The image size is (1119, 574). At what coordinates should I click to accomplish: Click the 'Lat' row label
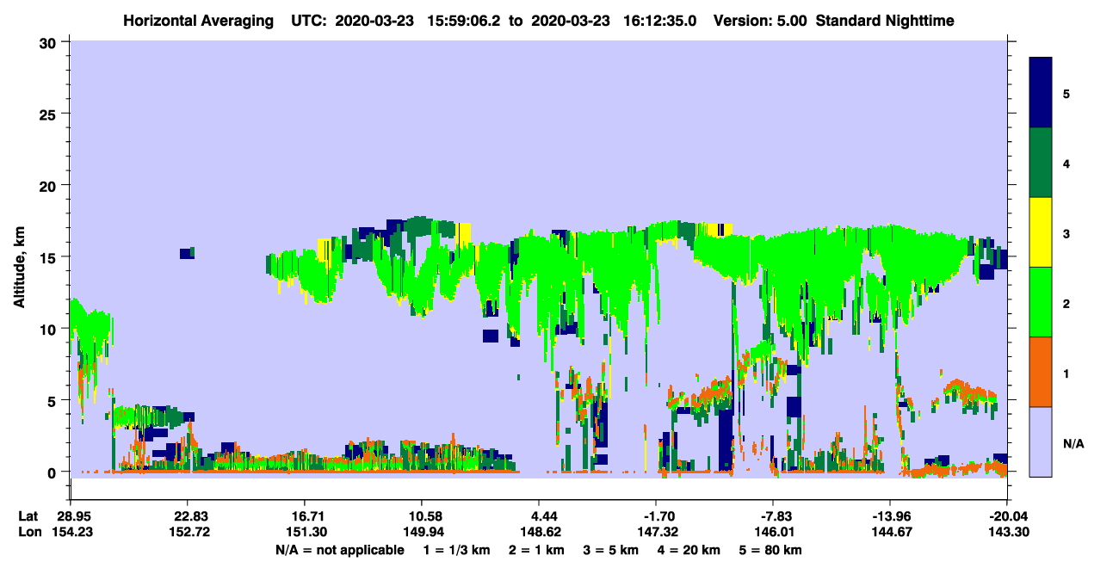point(28,516)
